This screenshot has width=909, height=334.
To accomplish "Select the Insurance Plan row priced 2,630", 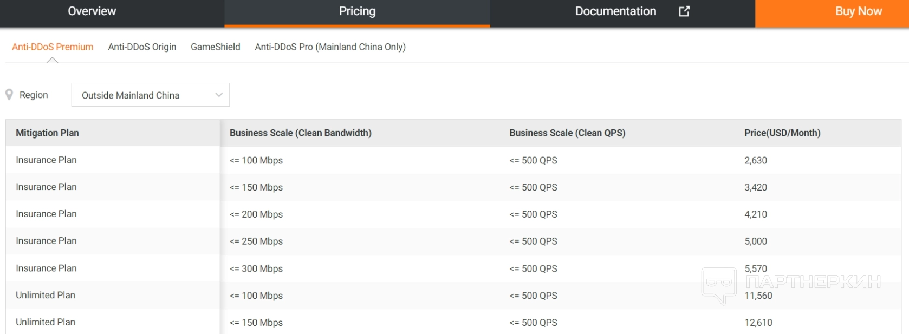I will (46, 160).
